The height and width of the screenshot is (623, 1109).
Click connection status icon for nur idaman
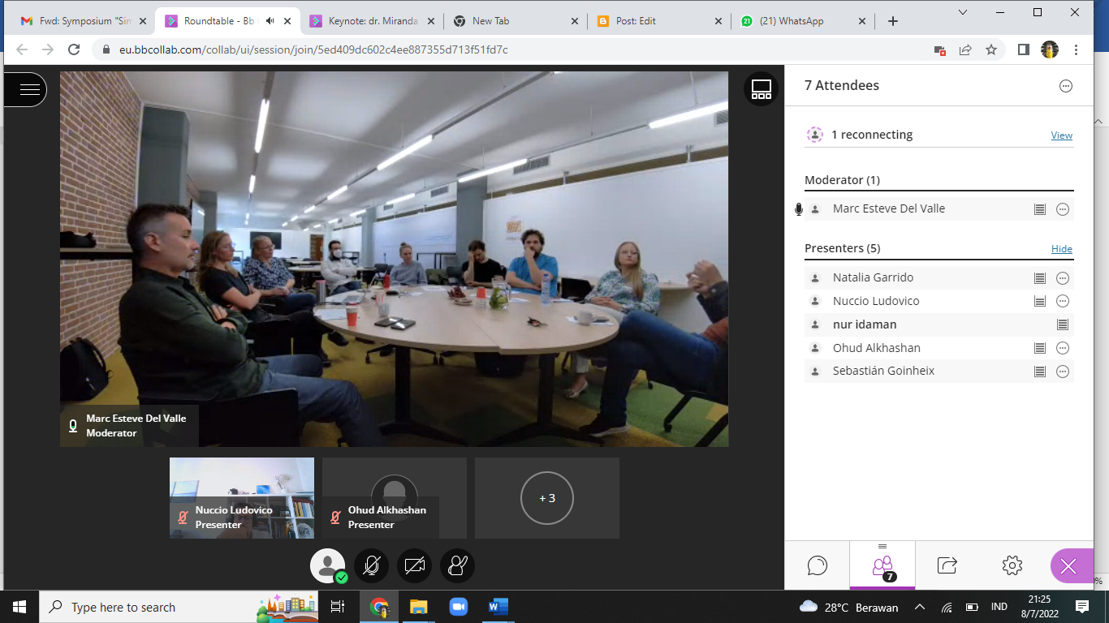1062,324
